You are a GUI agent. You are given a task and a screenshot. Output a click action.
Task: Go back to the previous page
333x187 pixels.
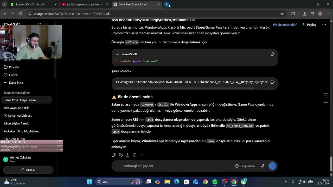[5, 14]
